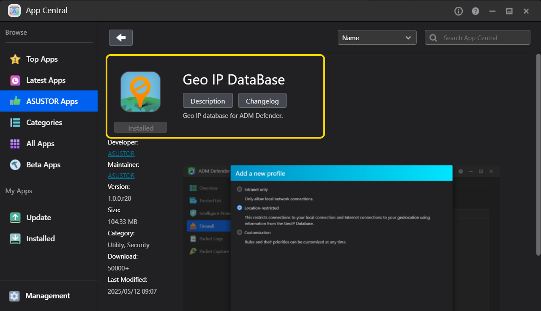
Task: Open the help question mark icon
Action: [475, 11]
